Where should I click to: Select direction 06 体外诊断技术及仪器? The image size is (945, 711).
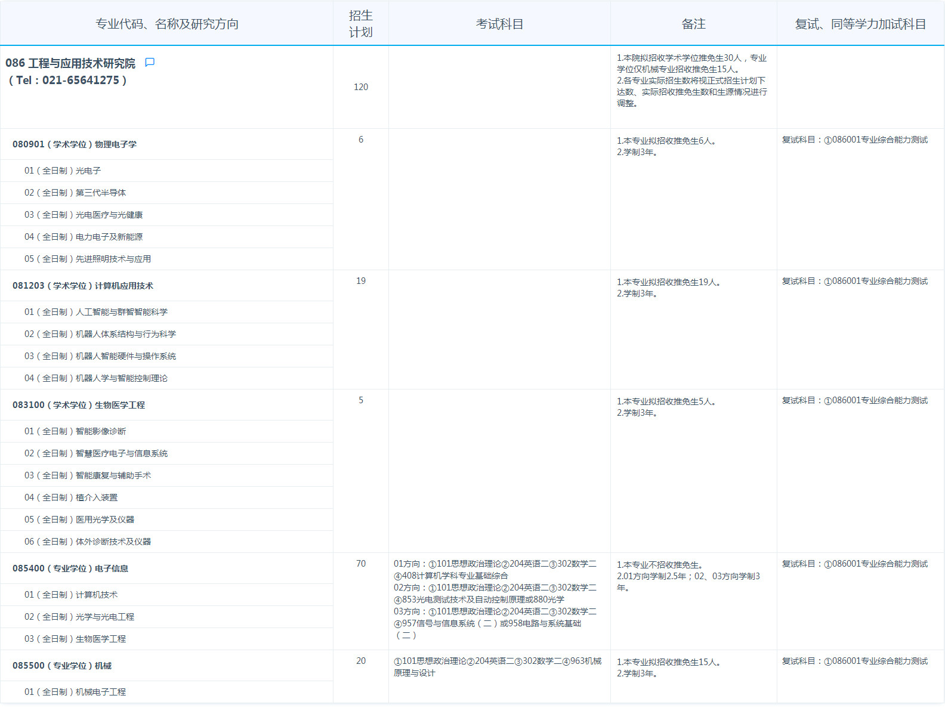[x=88, y=542]
